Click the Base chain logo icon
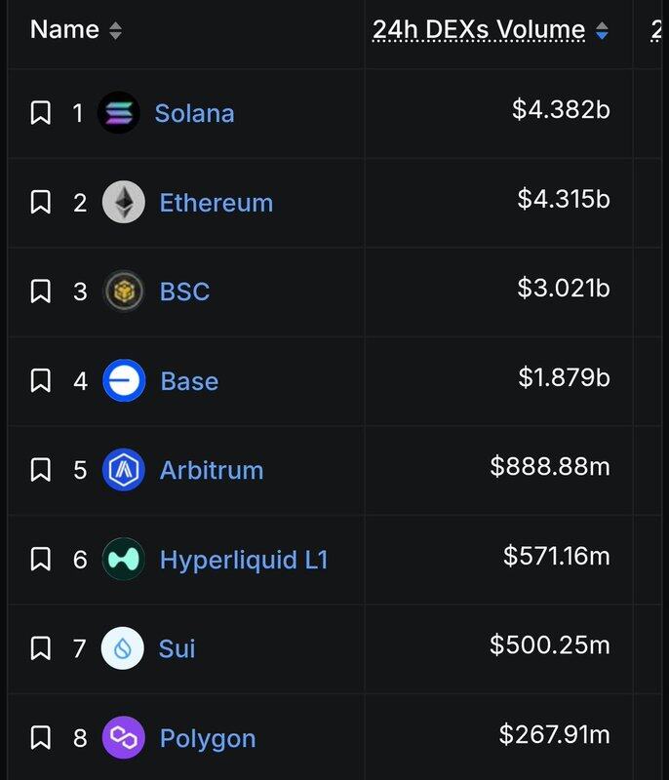 (124, 381)
